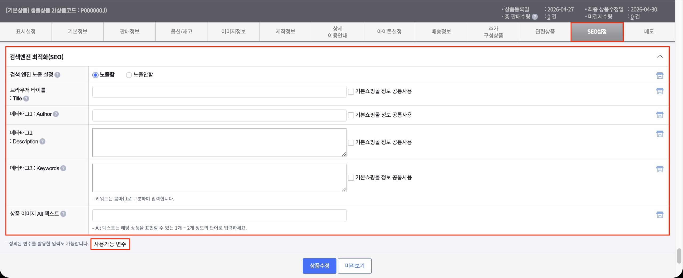Check 기본쇼핑몰 정보 공통사용 for Keywords

tap(351, 178)
